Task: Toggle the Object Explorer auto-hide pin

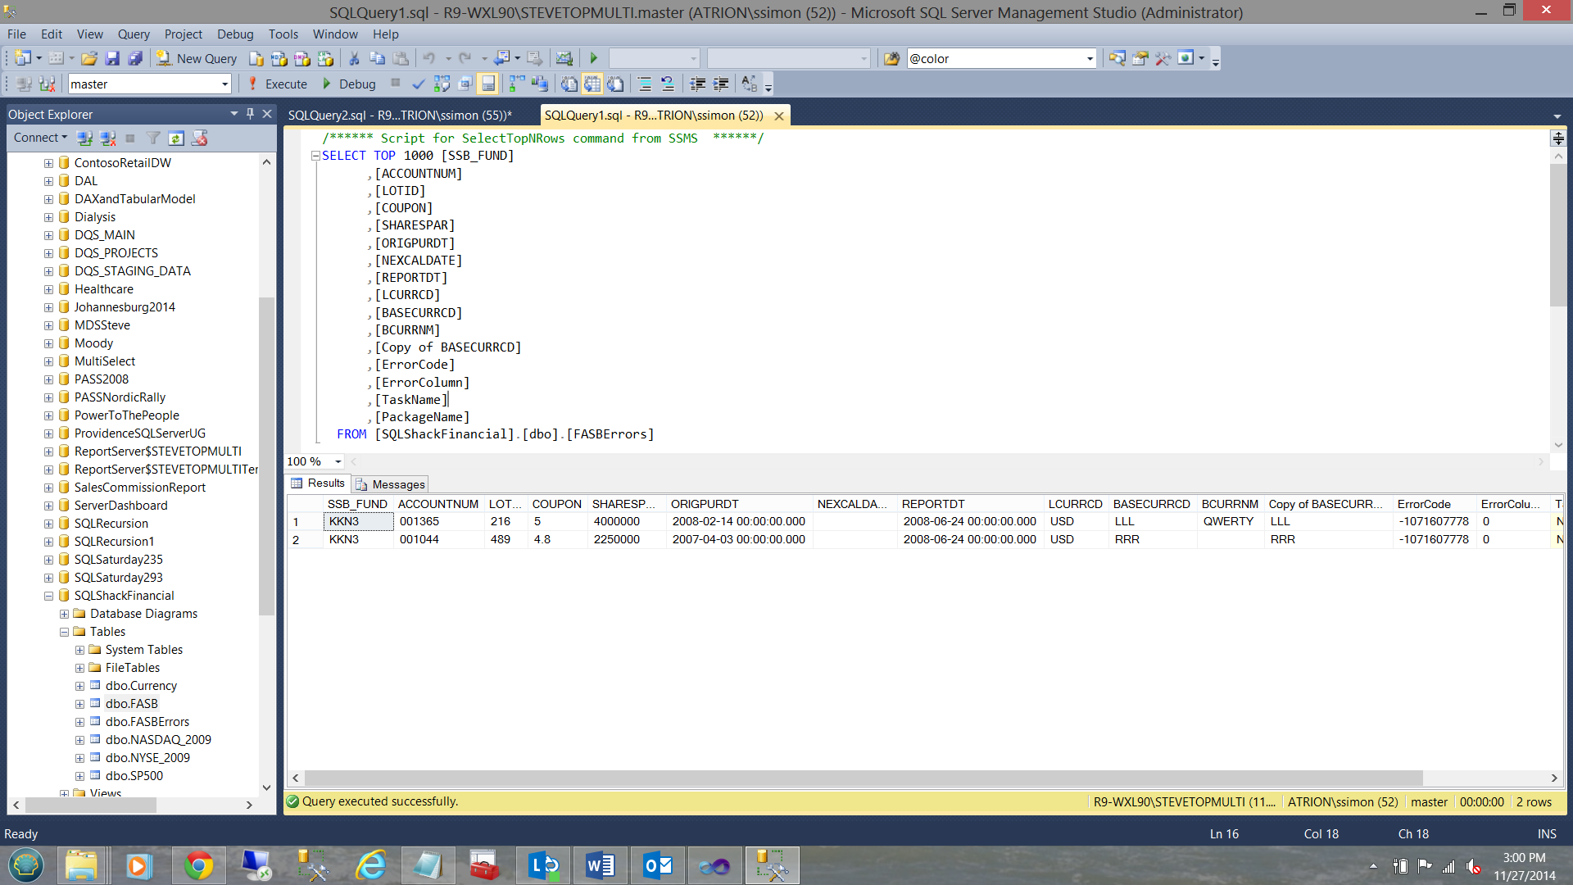Action: click(251, 114)
